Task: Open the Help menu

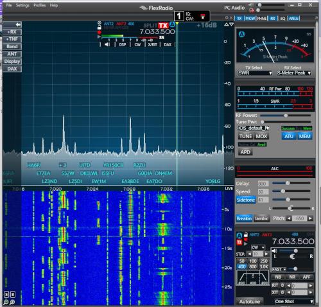Action: coord(54,5)
